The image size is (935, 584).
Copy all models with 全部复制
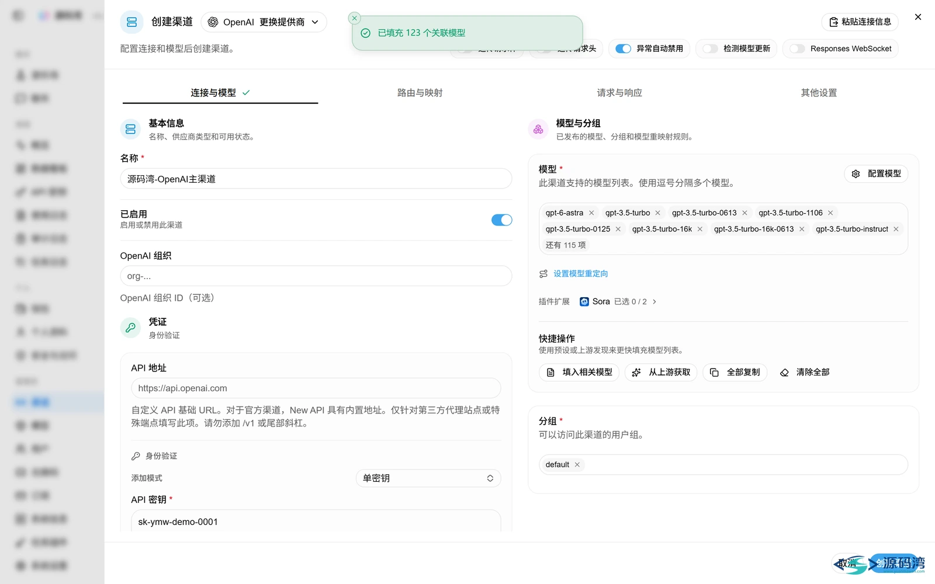click(735, 373)
